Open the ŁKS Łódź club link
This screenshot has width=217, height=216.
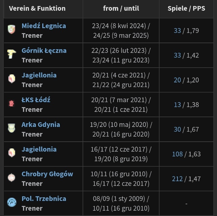pyautogui.click(x=36, y=100)
